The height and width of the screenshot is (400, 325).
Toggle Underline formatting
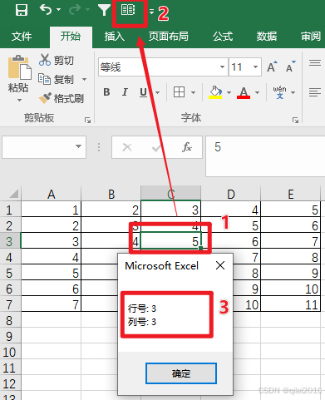pos(143,92)
